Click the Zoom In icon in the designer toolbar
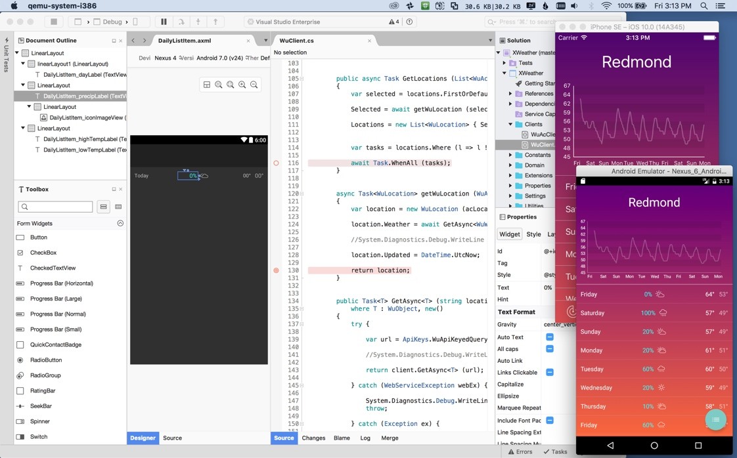The image size is (737, 458). [x=242, y=85]
